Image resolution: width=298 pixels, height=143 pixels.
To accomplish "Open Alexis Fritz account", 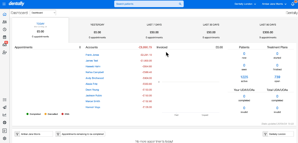I will (x=91, y=84).
